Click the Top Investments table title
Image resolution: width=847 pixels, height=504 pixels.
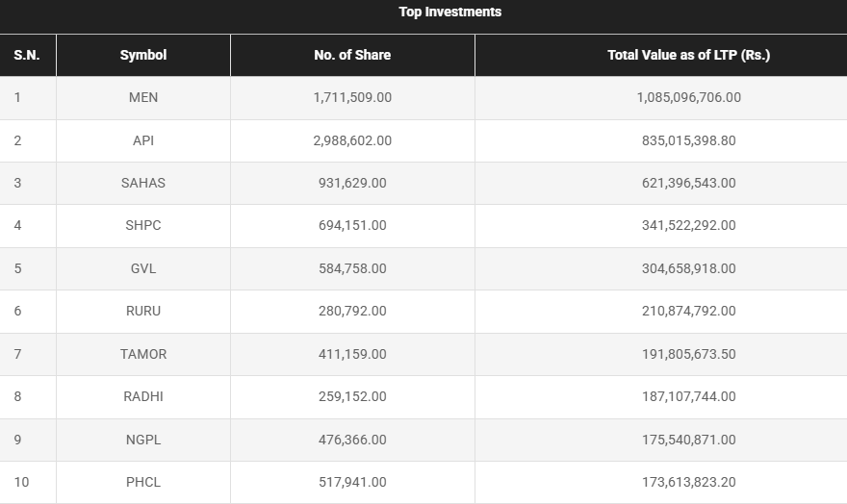pyautogui.click(x=450, y=13)
